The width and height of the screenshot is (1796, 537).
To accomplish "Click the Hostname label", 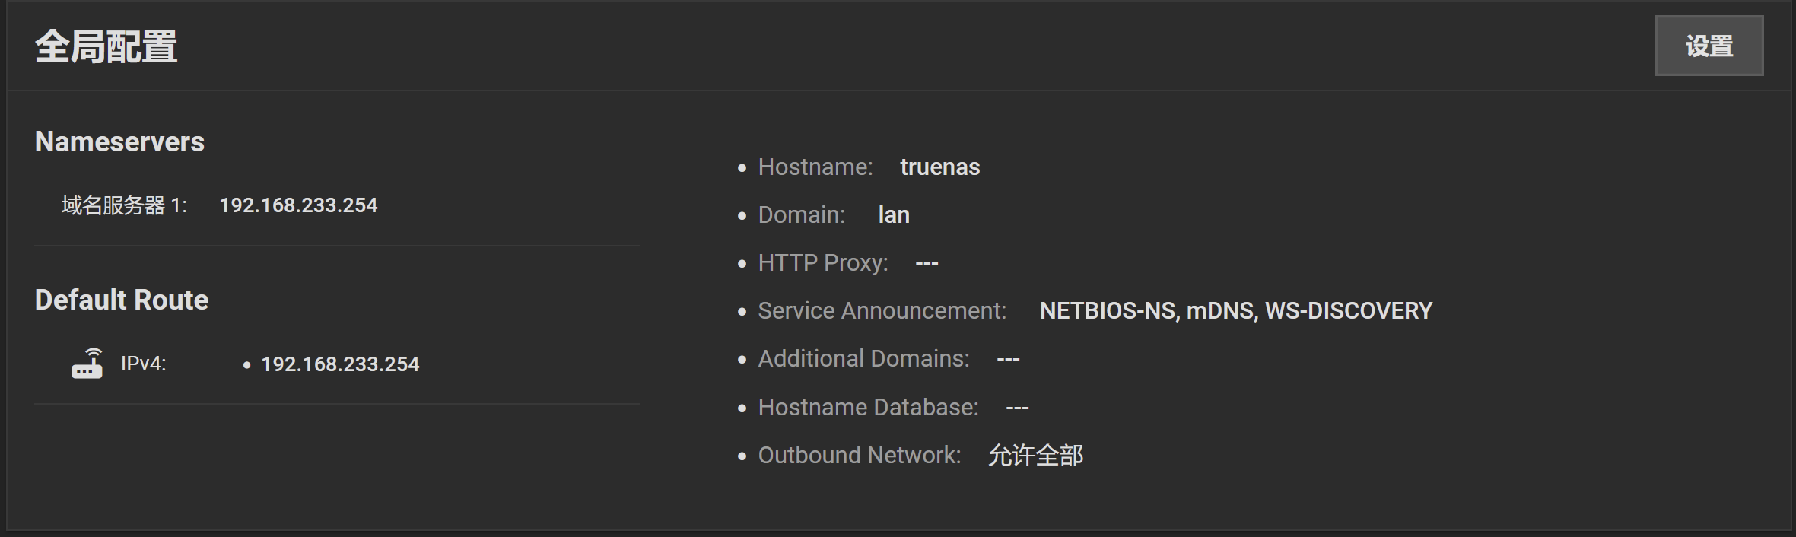I will [x=815, y=167].
